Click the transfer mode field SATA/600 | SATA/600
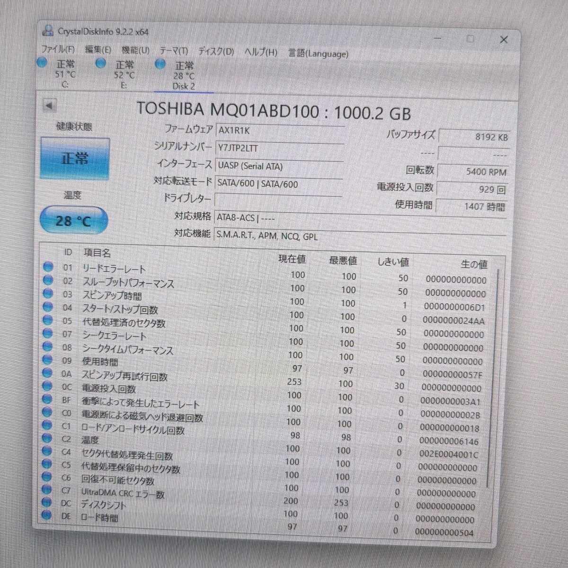Viewport: 568px width, 568px height. [x=279, y=184]
